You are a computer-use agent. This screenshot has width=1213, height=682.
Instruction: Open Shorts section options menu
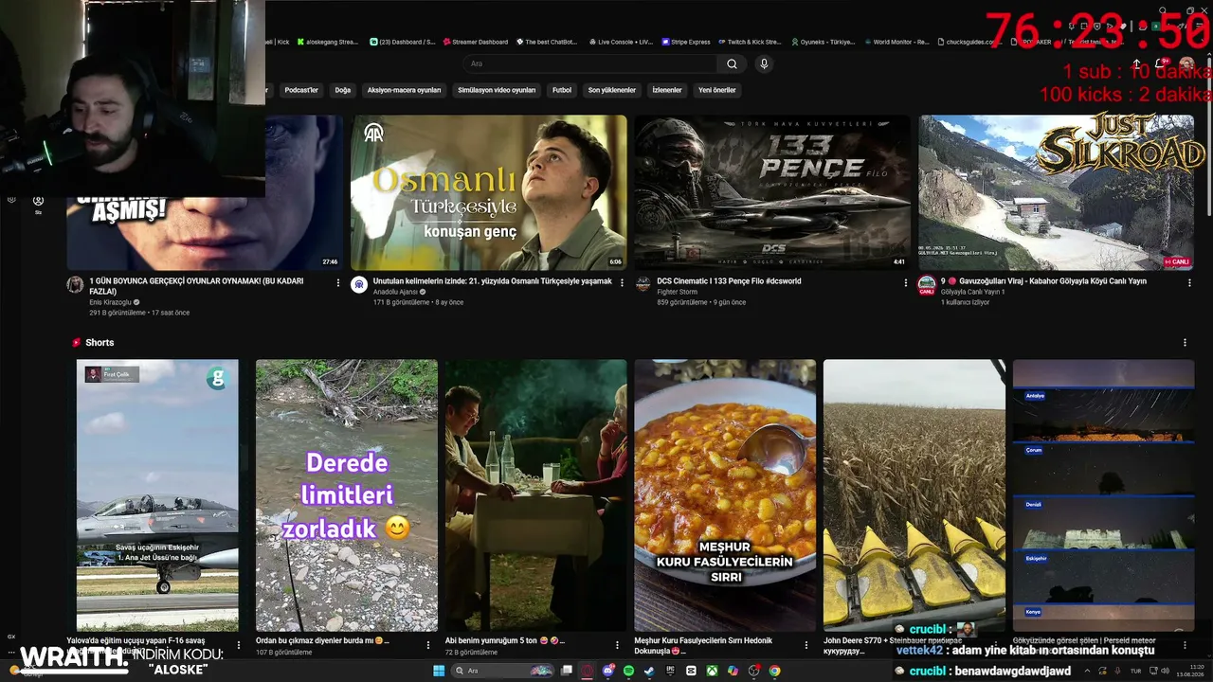(1185, 343)
